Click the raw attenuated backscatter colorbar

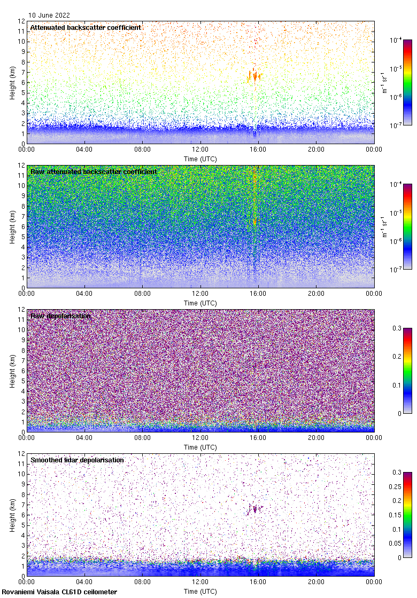coord(407,226)
